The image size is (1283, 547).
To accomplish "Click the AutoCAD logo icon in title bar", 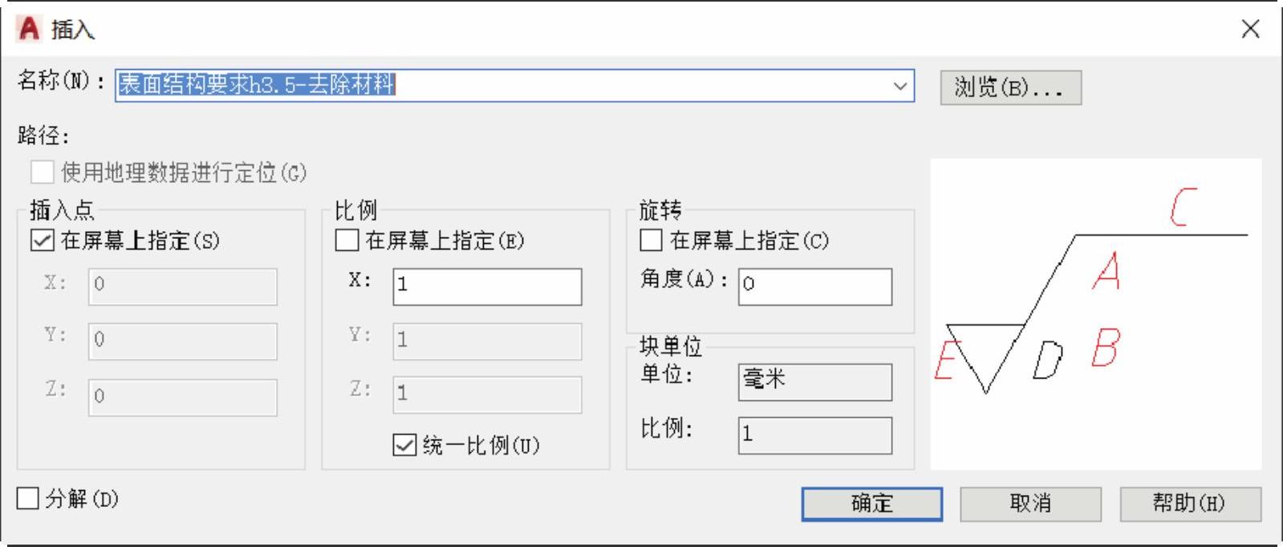I will pyautogui.click(x=29, y=29).
